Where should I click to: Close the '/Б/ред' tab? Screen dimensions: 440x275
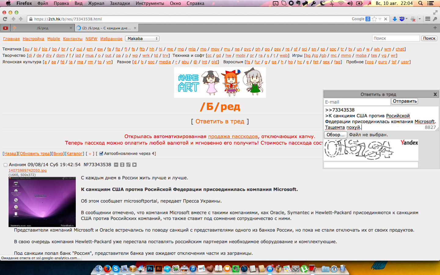(x=71, y=28)
